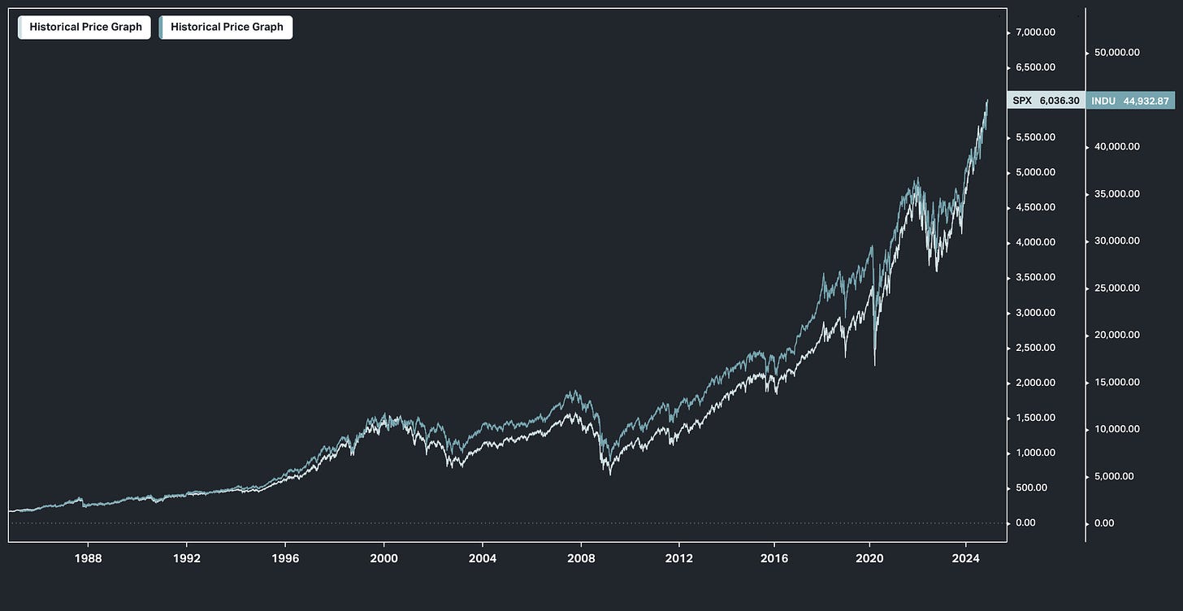Image resolution: width=1183 pixels, height=611 pixels.
Task: Click the 30,000.00 tick on INDU axis
Action: click(x=1117, y=241)
